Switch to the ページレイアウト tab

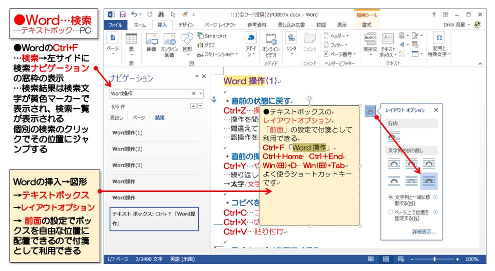[x=220, y=25]
